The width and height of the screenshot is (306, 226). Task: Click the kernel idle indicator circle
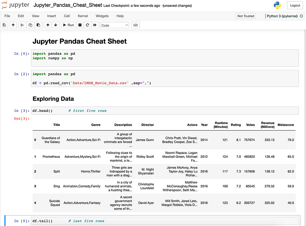pos(301,16)
